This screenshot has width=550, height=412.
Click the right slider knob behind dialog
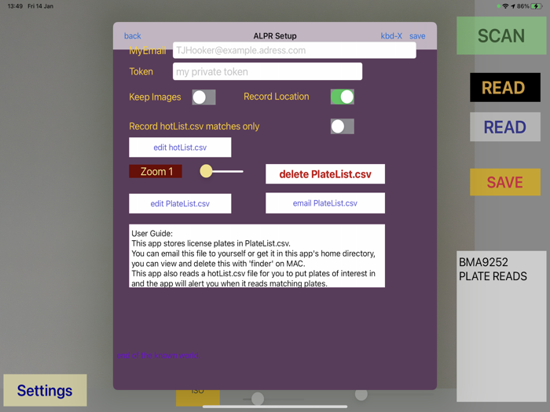[361, 394]
